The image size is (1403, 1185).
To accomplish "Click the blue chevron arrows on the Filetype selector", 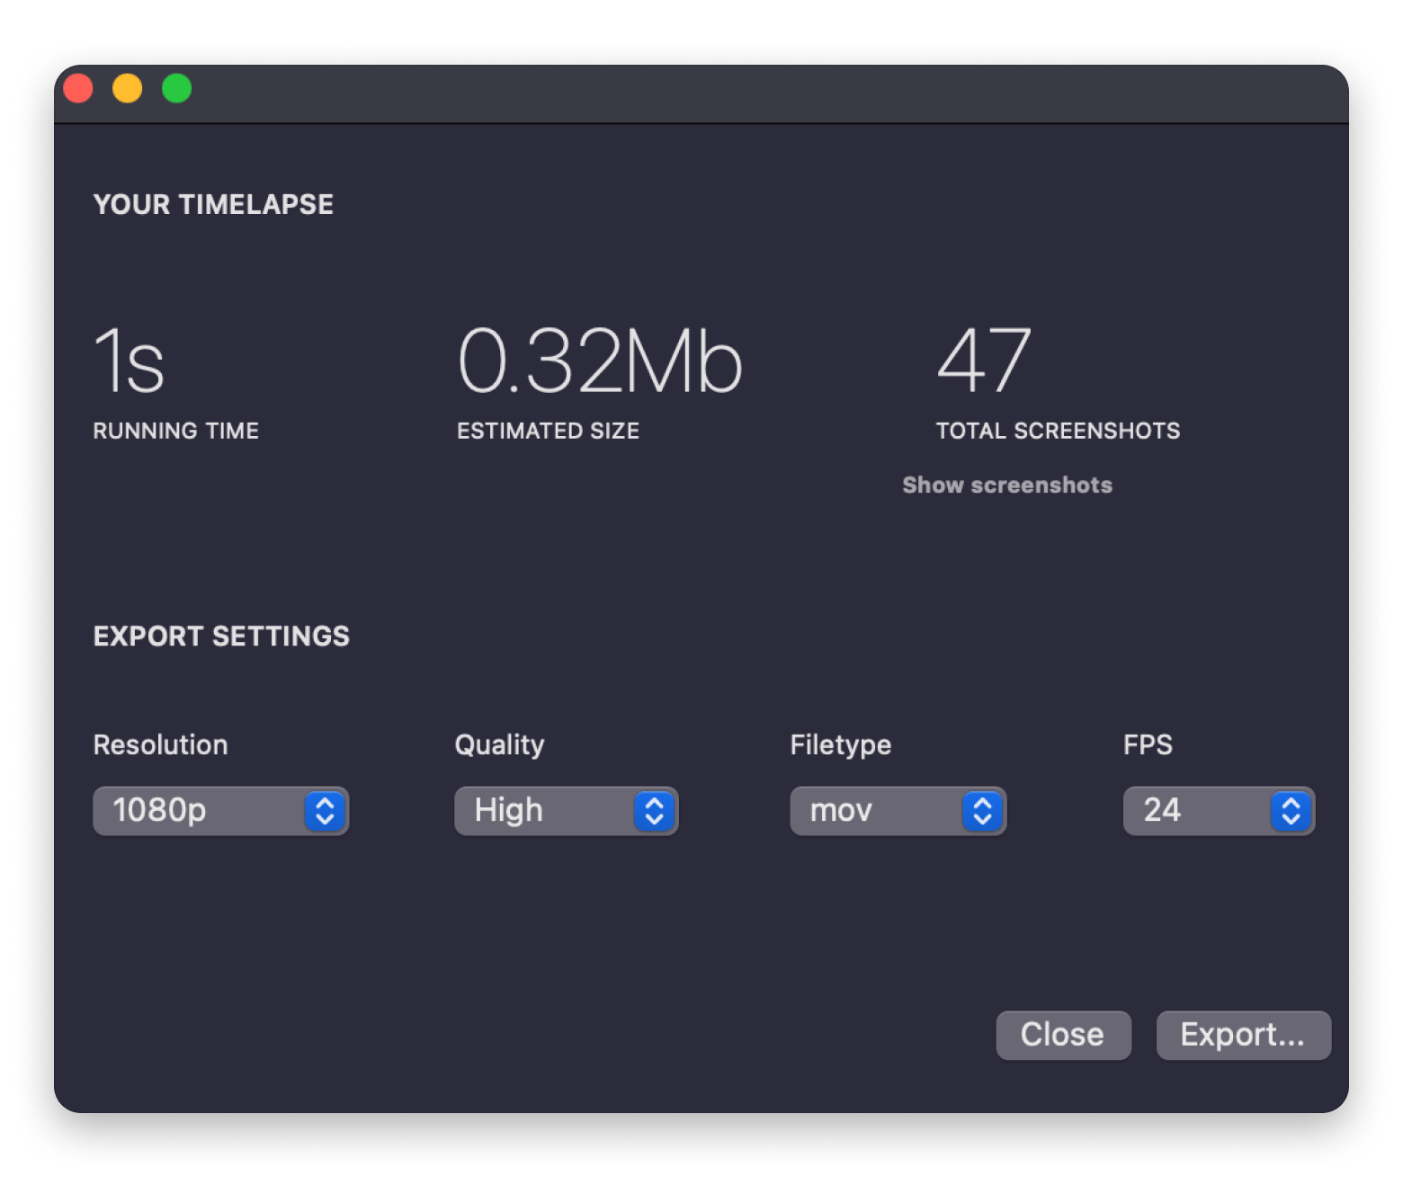I will [982, 811].
